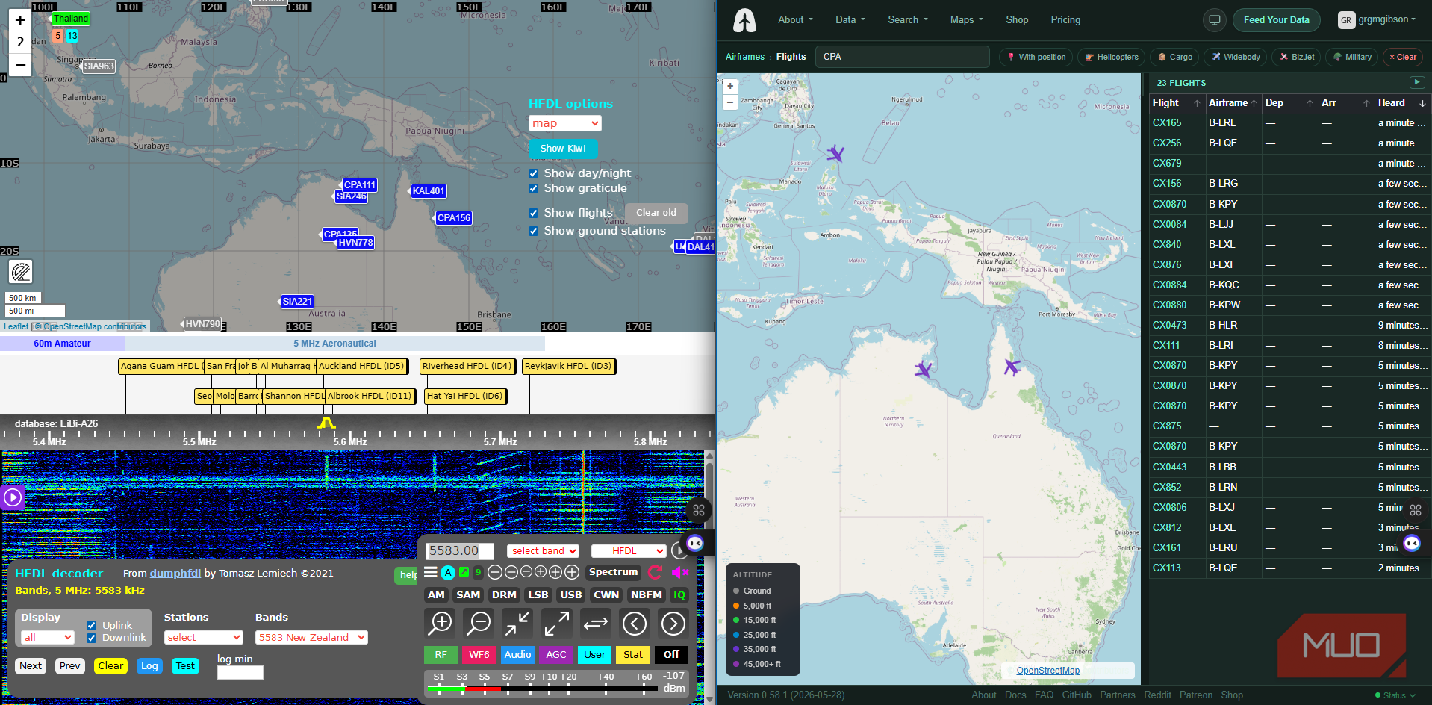Uncheck Show flights checkbox

coord(533,213)
